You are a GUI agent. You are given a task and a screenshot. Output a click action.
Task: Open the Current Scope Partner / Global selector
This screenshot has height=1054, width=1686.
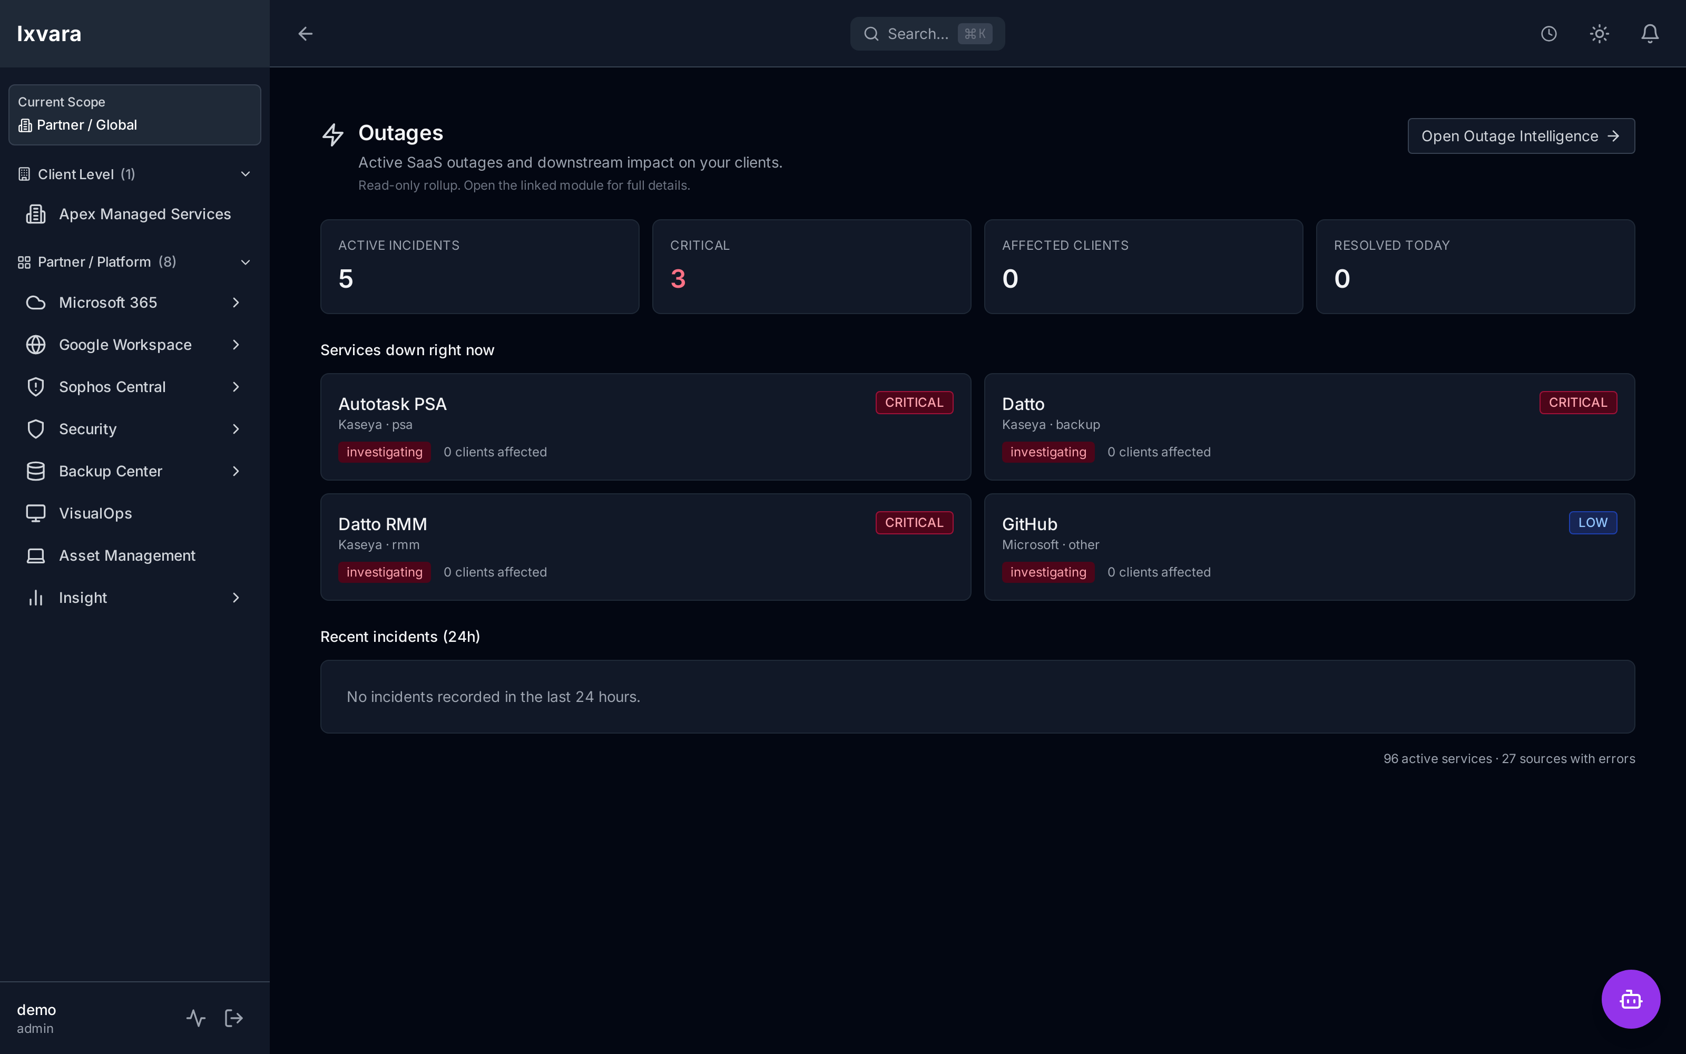134,115
